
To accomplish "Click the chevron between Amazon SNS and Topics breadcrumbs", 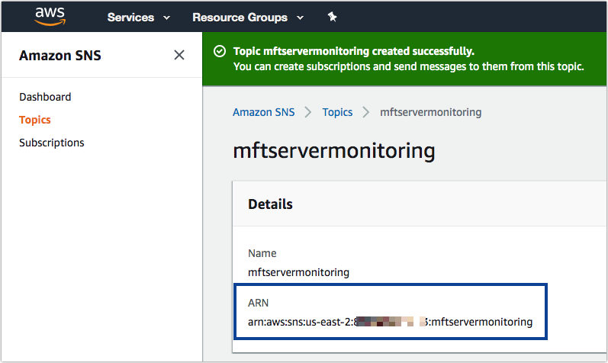I will tap(308, 112).
